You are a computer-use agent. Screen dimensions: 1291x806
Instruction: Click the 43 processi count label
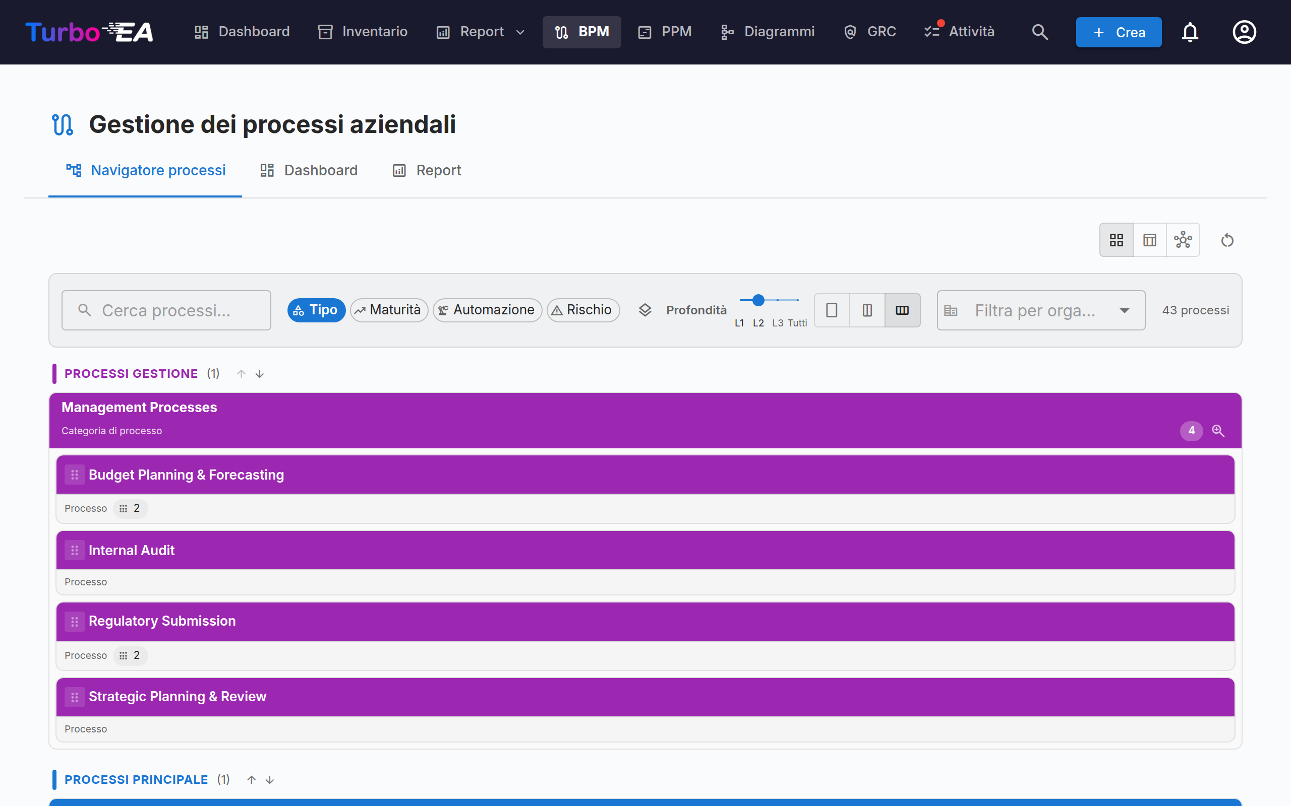tap(1196, 310)
